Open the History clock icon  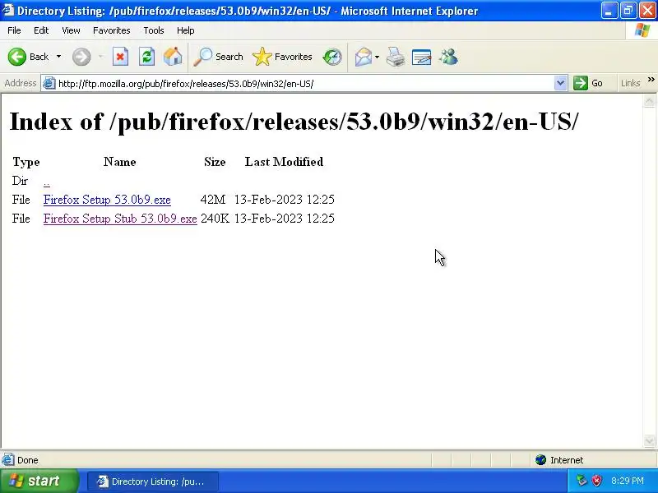332,57
